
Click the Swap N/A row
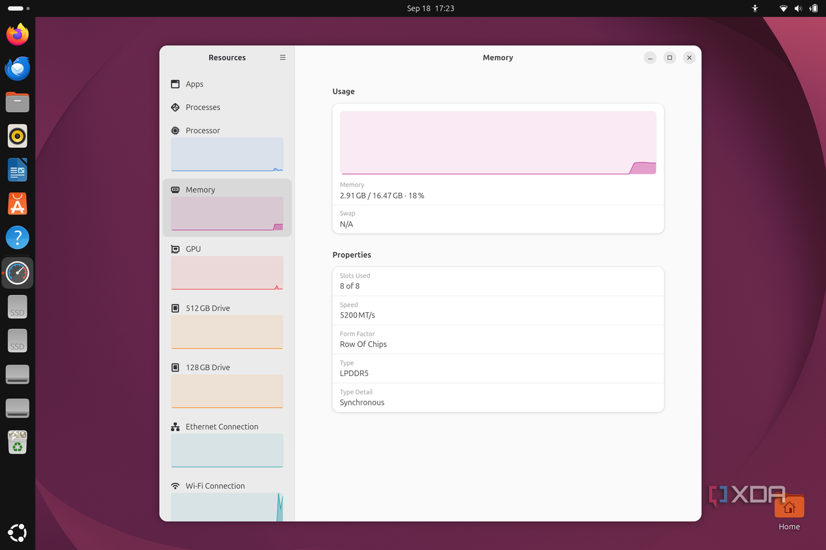498,219
